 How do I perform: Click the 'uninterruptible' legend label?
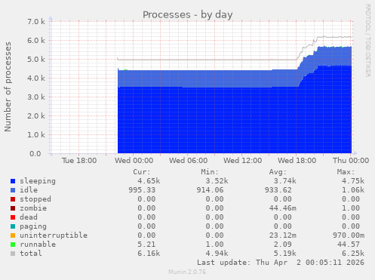pyautogui.click(x=54, y=235)
